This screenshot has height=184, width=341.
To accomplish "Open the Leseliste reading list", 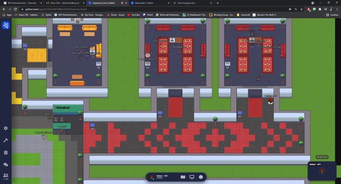I will coord(332,15).
